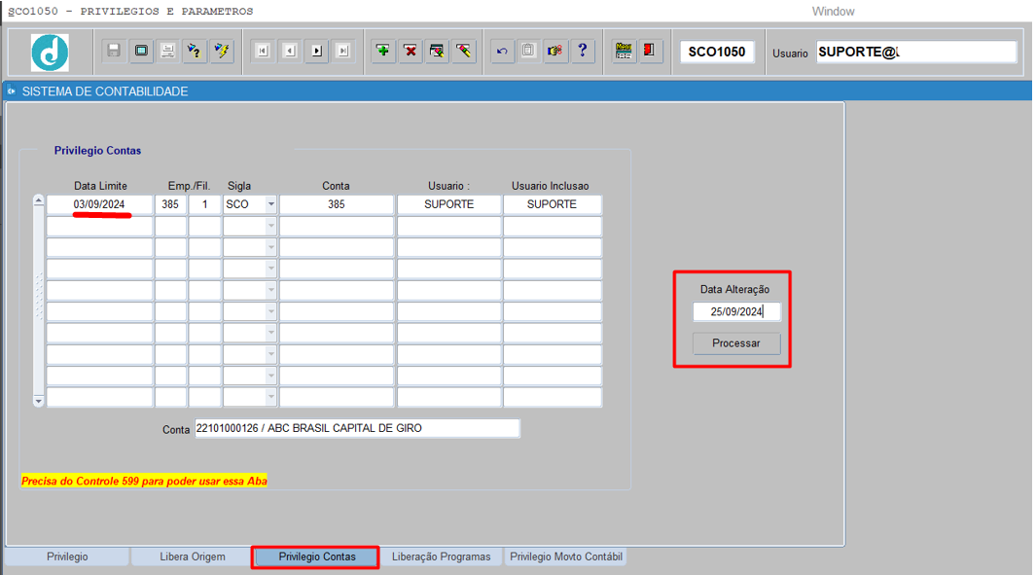Screen dimensions: 1036x575
Task: Go to the next record
Action: tap(316, 51)
